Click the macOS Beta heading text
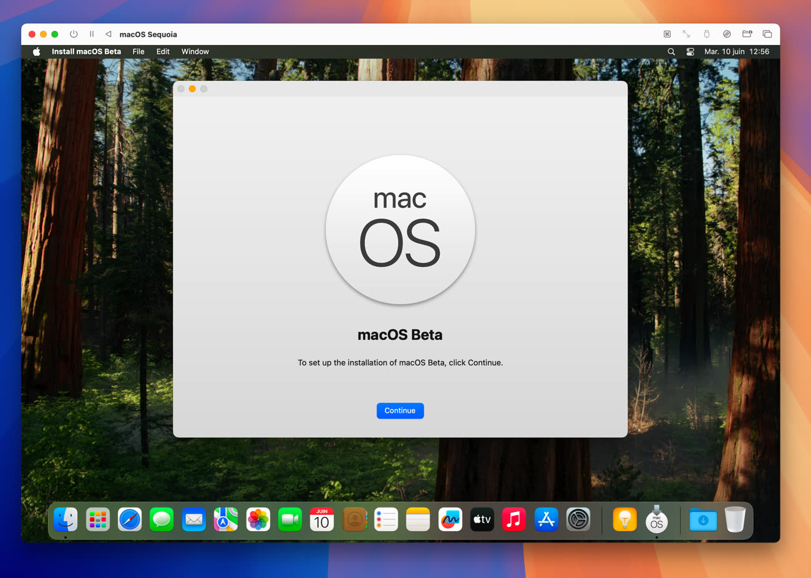 400,335
